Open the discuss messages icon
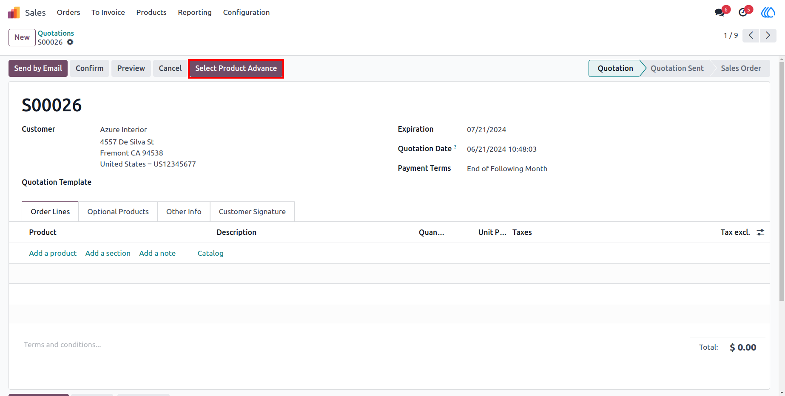Image resolution: width=785 pixels, height=396 pixels. click(720, 12)
